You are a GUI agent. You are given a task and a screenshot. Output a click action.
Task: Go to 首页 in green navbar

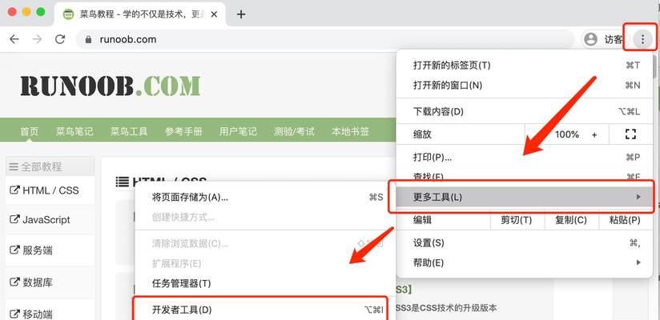point(30,132)
